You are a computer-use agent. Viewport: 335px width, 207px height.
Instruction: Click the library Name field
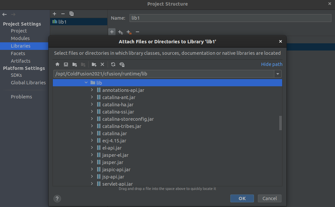click(230, 18)
